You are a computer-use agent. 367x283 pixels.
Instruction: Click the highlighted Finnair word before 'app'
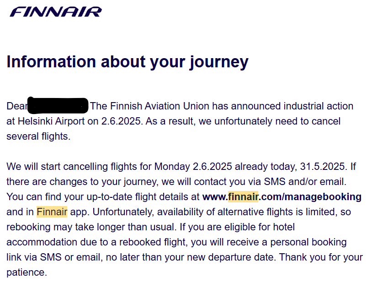point(52,212)
